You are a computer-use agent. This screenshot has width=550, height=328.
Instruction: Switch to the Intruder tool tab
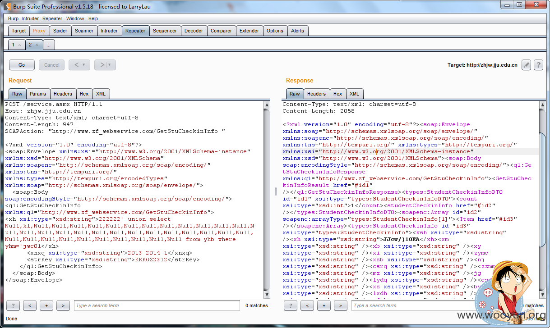pos(109,31)
